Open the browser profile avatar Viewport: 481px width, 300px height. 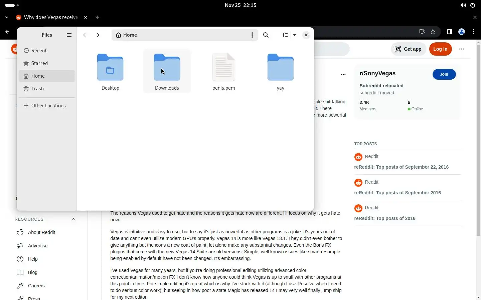coord(462,32)
